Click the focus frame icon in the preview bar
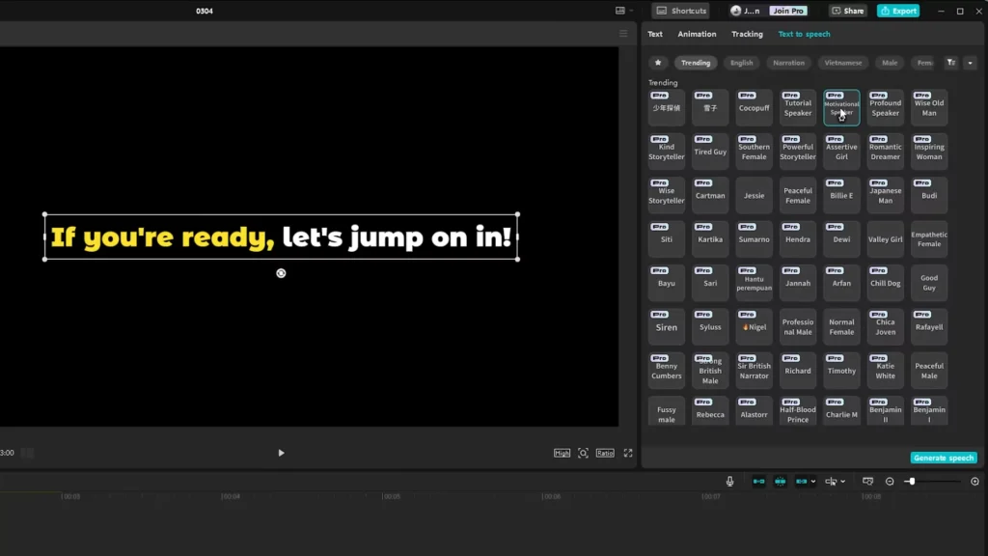This screenshot has height=556, width=988. point(581,452)
